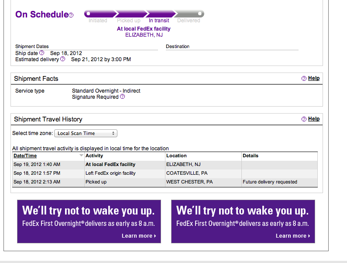Click the Left FedEx origin facility activity
Viewport: 347px width, 263px height.
[x=110, y=173]
